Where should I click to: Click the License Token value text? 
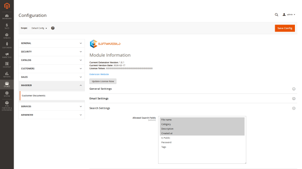tap(129, 69)
